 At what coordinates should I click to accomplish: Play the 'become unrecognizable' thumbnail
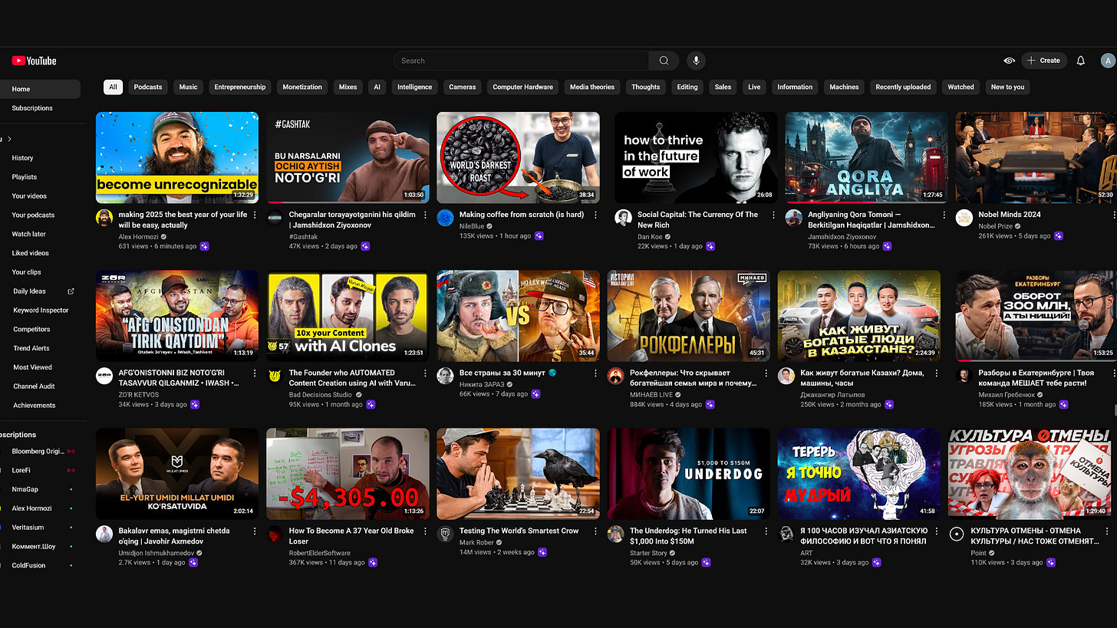(177, 157)
